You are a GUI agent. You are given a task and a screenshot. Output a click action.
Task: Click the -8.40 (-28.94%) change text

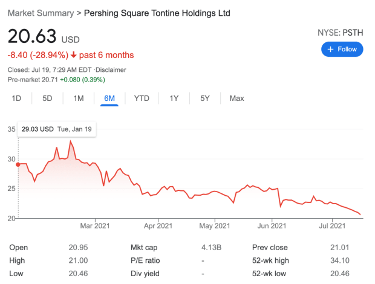click(38, 55)
